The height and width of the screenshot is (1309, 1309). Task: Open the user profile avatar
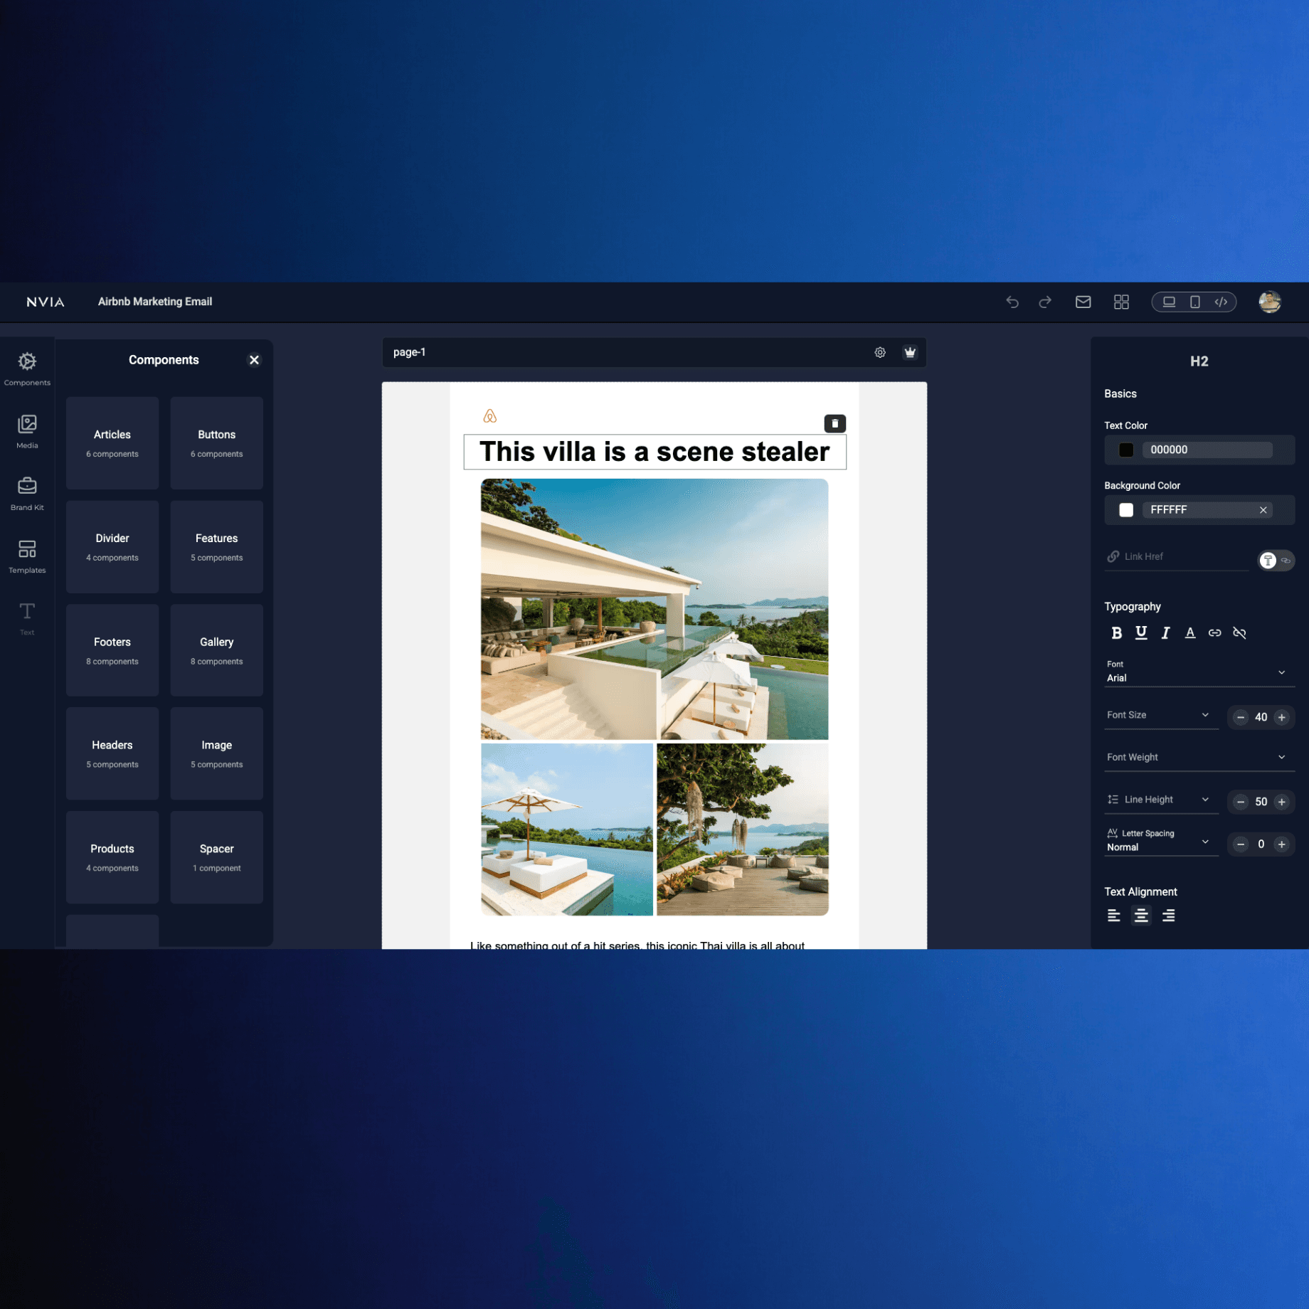tap(1270, 302)
